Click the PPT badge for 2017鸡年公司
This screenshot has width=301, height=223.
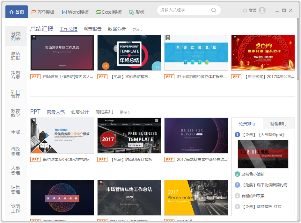[236, 77]
